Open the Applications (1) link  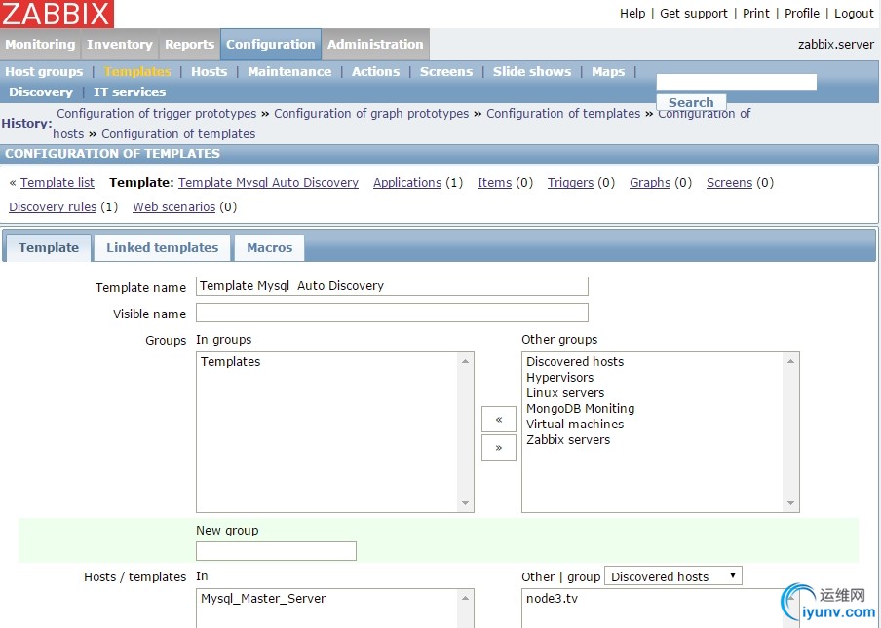coord(407,183)
